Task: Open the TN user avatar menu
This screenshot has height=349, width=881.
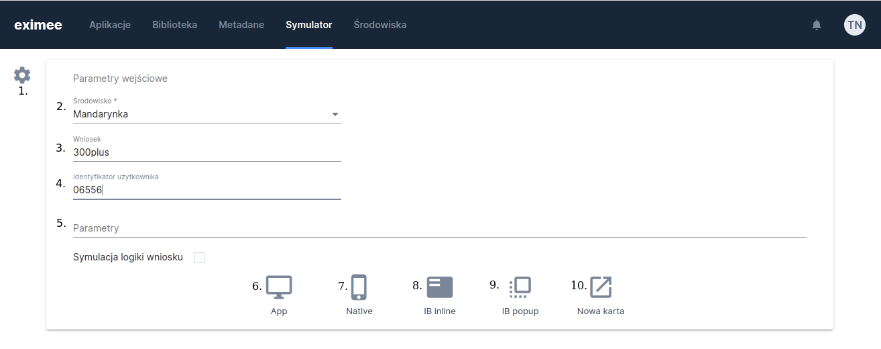Action: (854, 25)
